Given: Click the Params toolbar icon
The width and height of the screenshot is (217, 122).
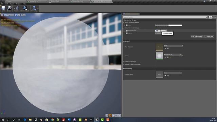Looking at the screenshot, I should coord(16,8).
